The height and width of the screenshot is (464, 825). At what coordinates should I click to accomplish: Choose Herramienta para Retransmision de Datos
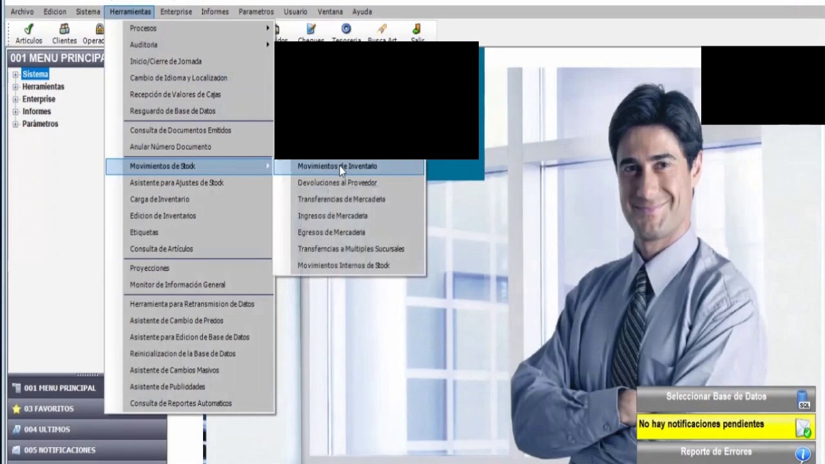(190, 304)
